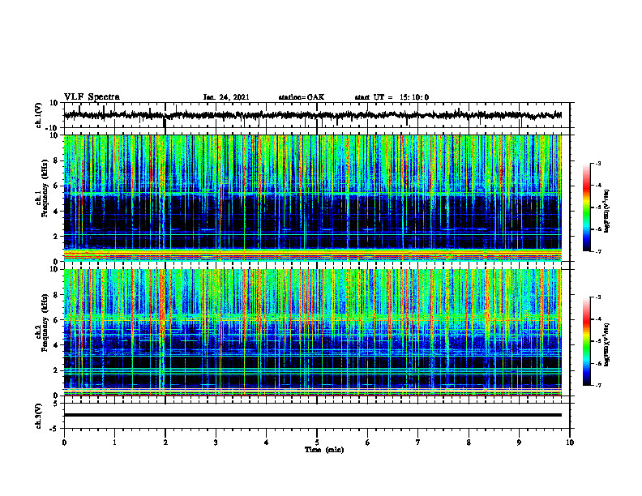This screenshot has width=642, height=496.
Task: Click the time axis tick label "3"
Action: click(216, 443)
